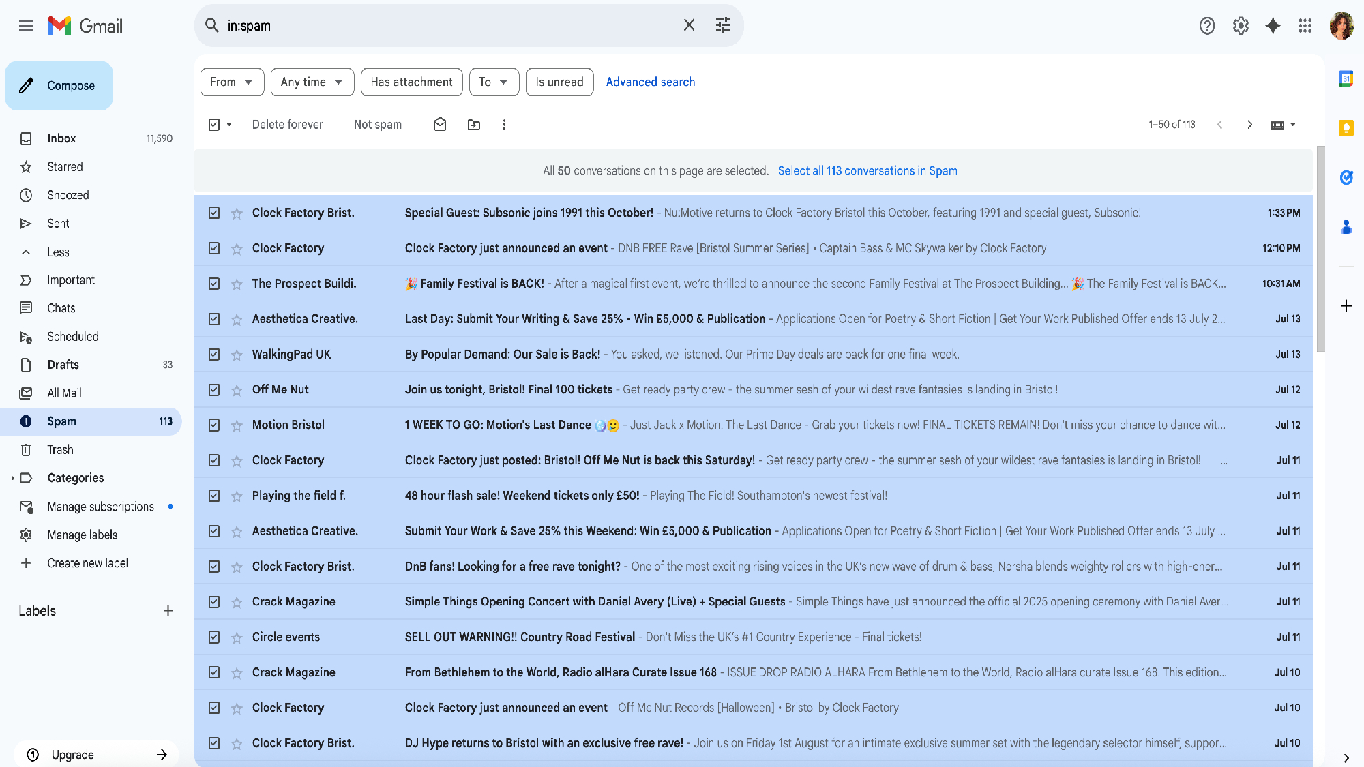Open the Any time filter dropdown

[x=312, y=82]
